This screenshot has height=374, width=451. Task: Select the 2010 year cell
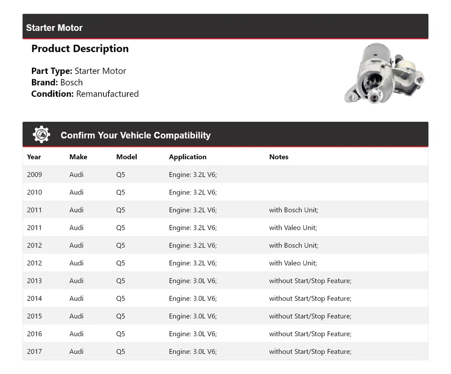tap(34, 192)
